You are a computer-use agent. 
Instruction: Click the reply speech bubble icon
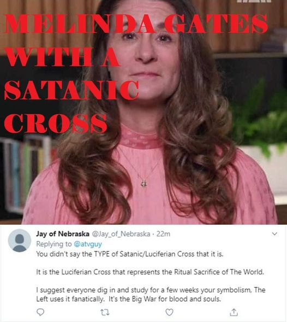[40, 312]
